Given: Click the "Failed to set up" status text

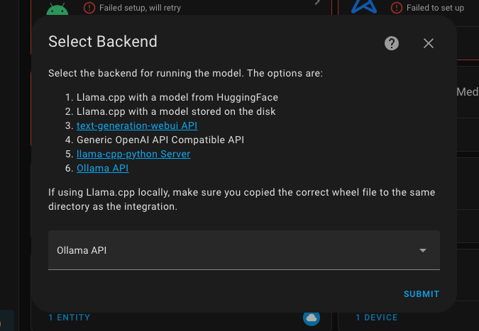Looking at the screenshot, I should click(435, 8).
